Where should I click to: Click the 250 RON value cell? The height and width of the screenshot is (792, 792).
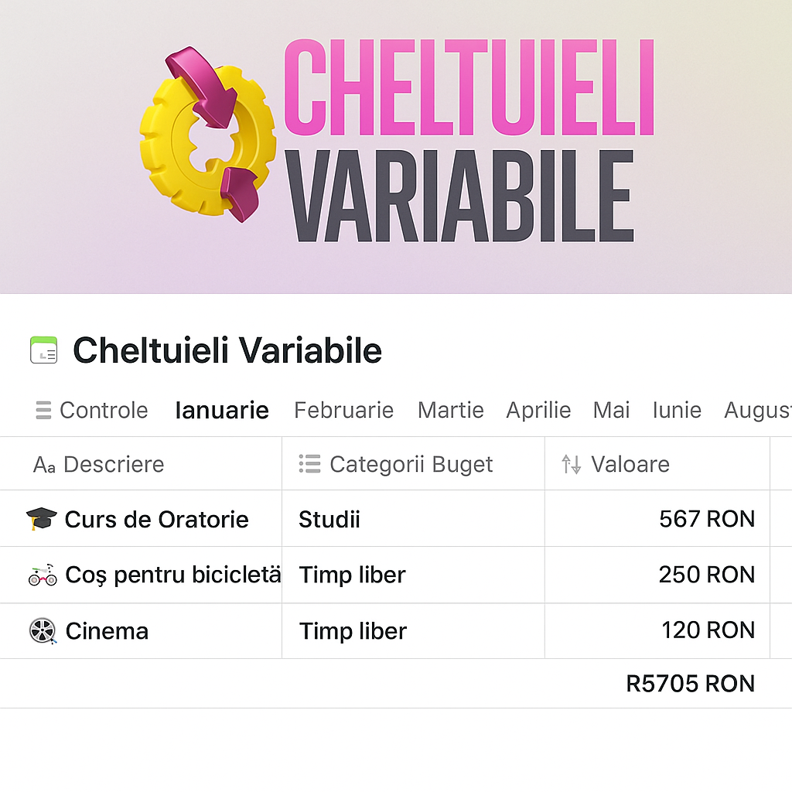(x=706, y=575)
